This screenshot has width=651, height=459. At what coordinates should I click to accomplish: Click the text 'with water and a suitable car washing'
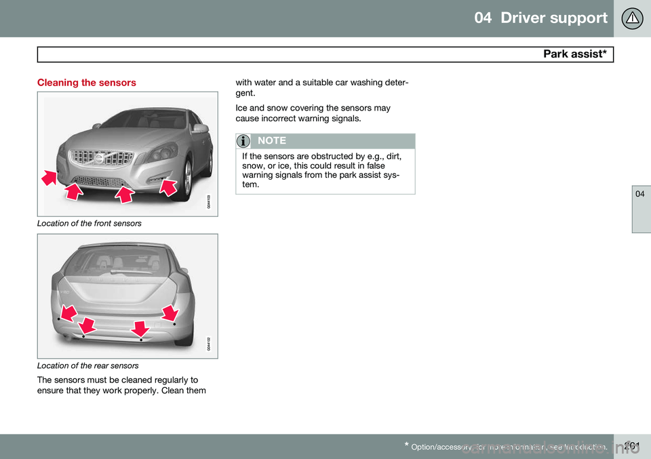(x=322, y=87)
